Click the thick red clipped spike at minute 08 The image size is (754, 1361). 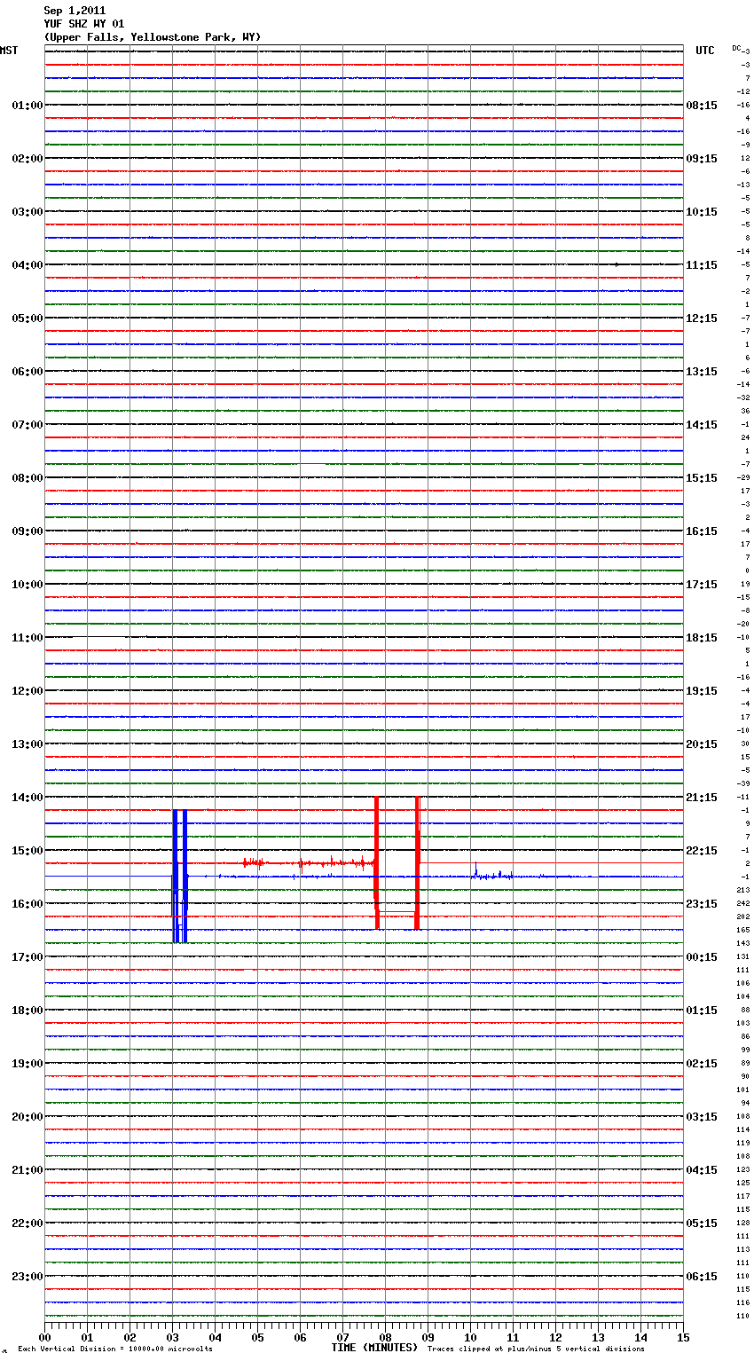[377, 862]
